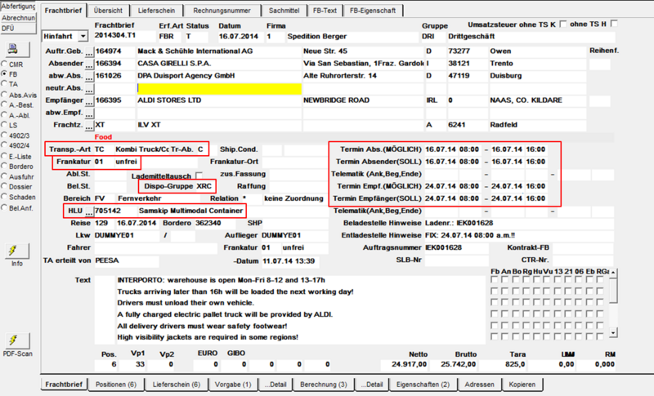The height and width of the screenshot is (396, 654).
Task: Open the Frachtz. lookup button
Action: click(89, 126)
